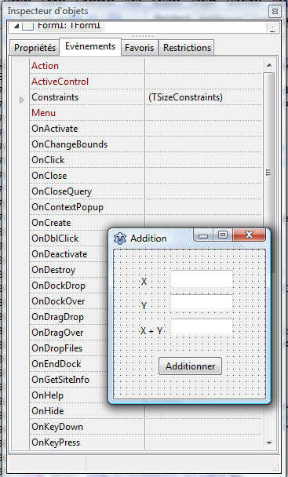
Task: Switch to the Propriétés tab
Action: pyautogui.click(x=35, y=48)
